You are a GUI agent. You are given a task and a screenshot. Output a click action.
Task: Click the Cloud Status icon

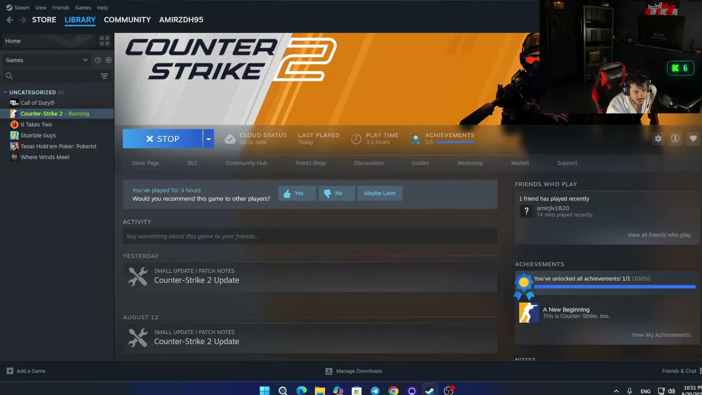pyautogui.click(x=230, y=139)
